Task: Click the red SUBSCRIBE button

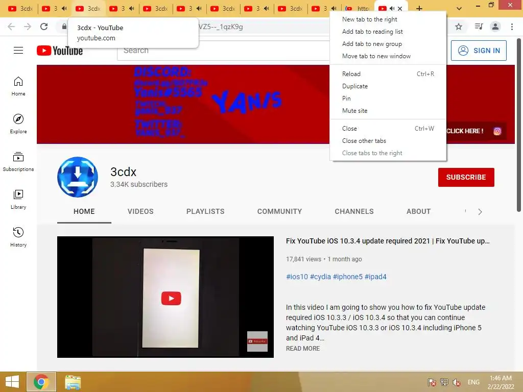Action: 466,177
